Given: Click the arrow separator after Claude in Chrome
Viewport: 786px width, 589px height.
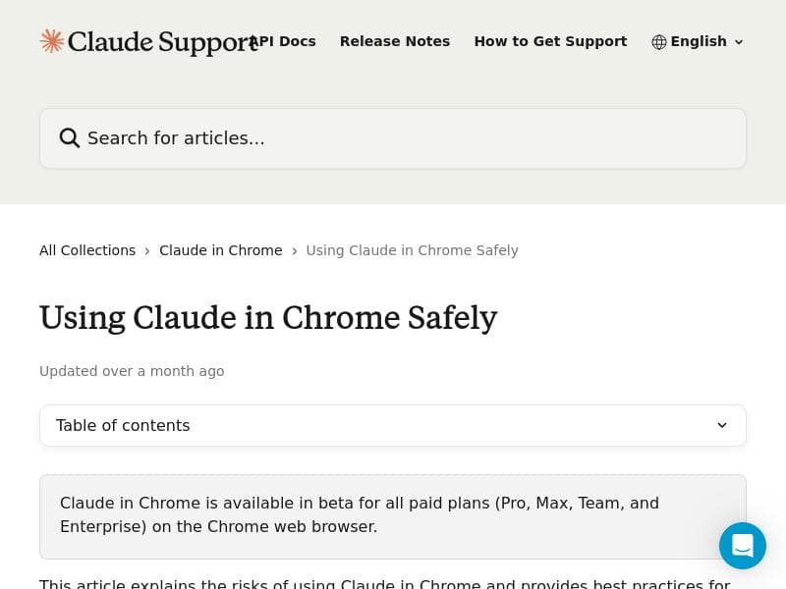Looking at the screenshot, I should [295, 250].
